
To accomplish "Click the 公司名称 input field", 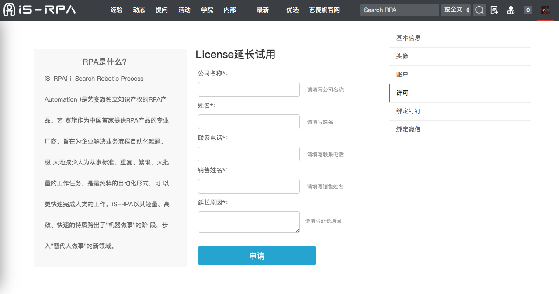I will [248, 89].
